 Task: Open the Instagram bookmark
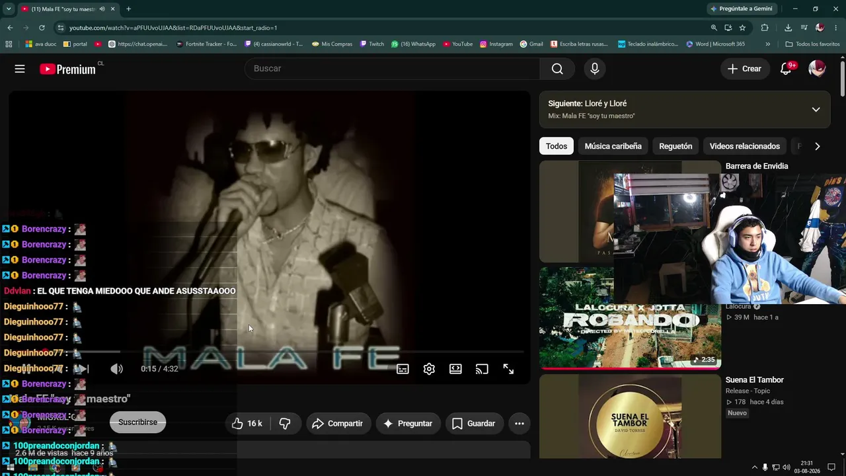pos(496,44)
